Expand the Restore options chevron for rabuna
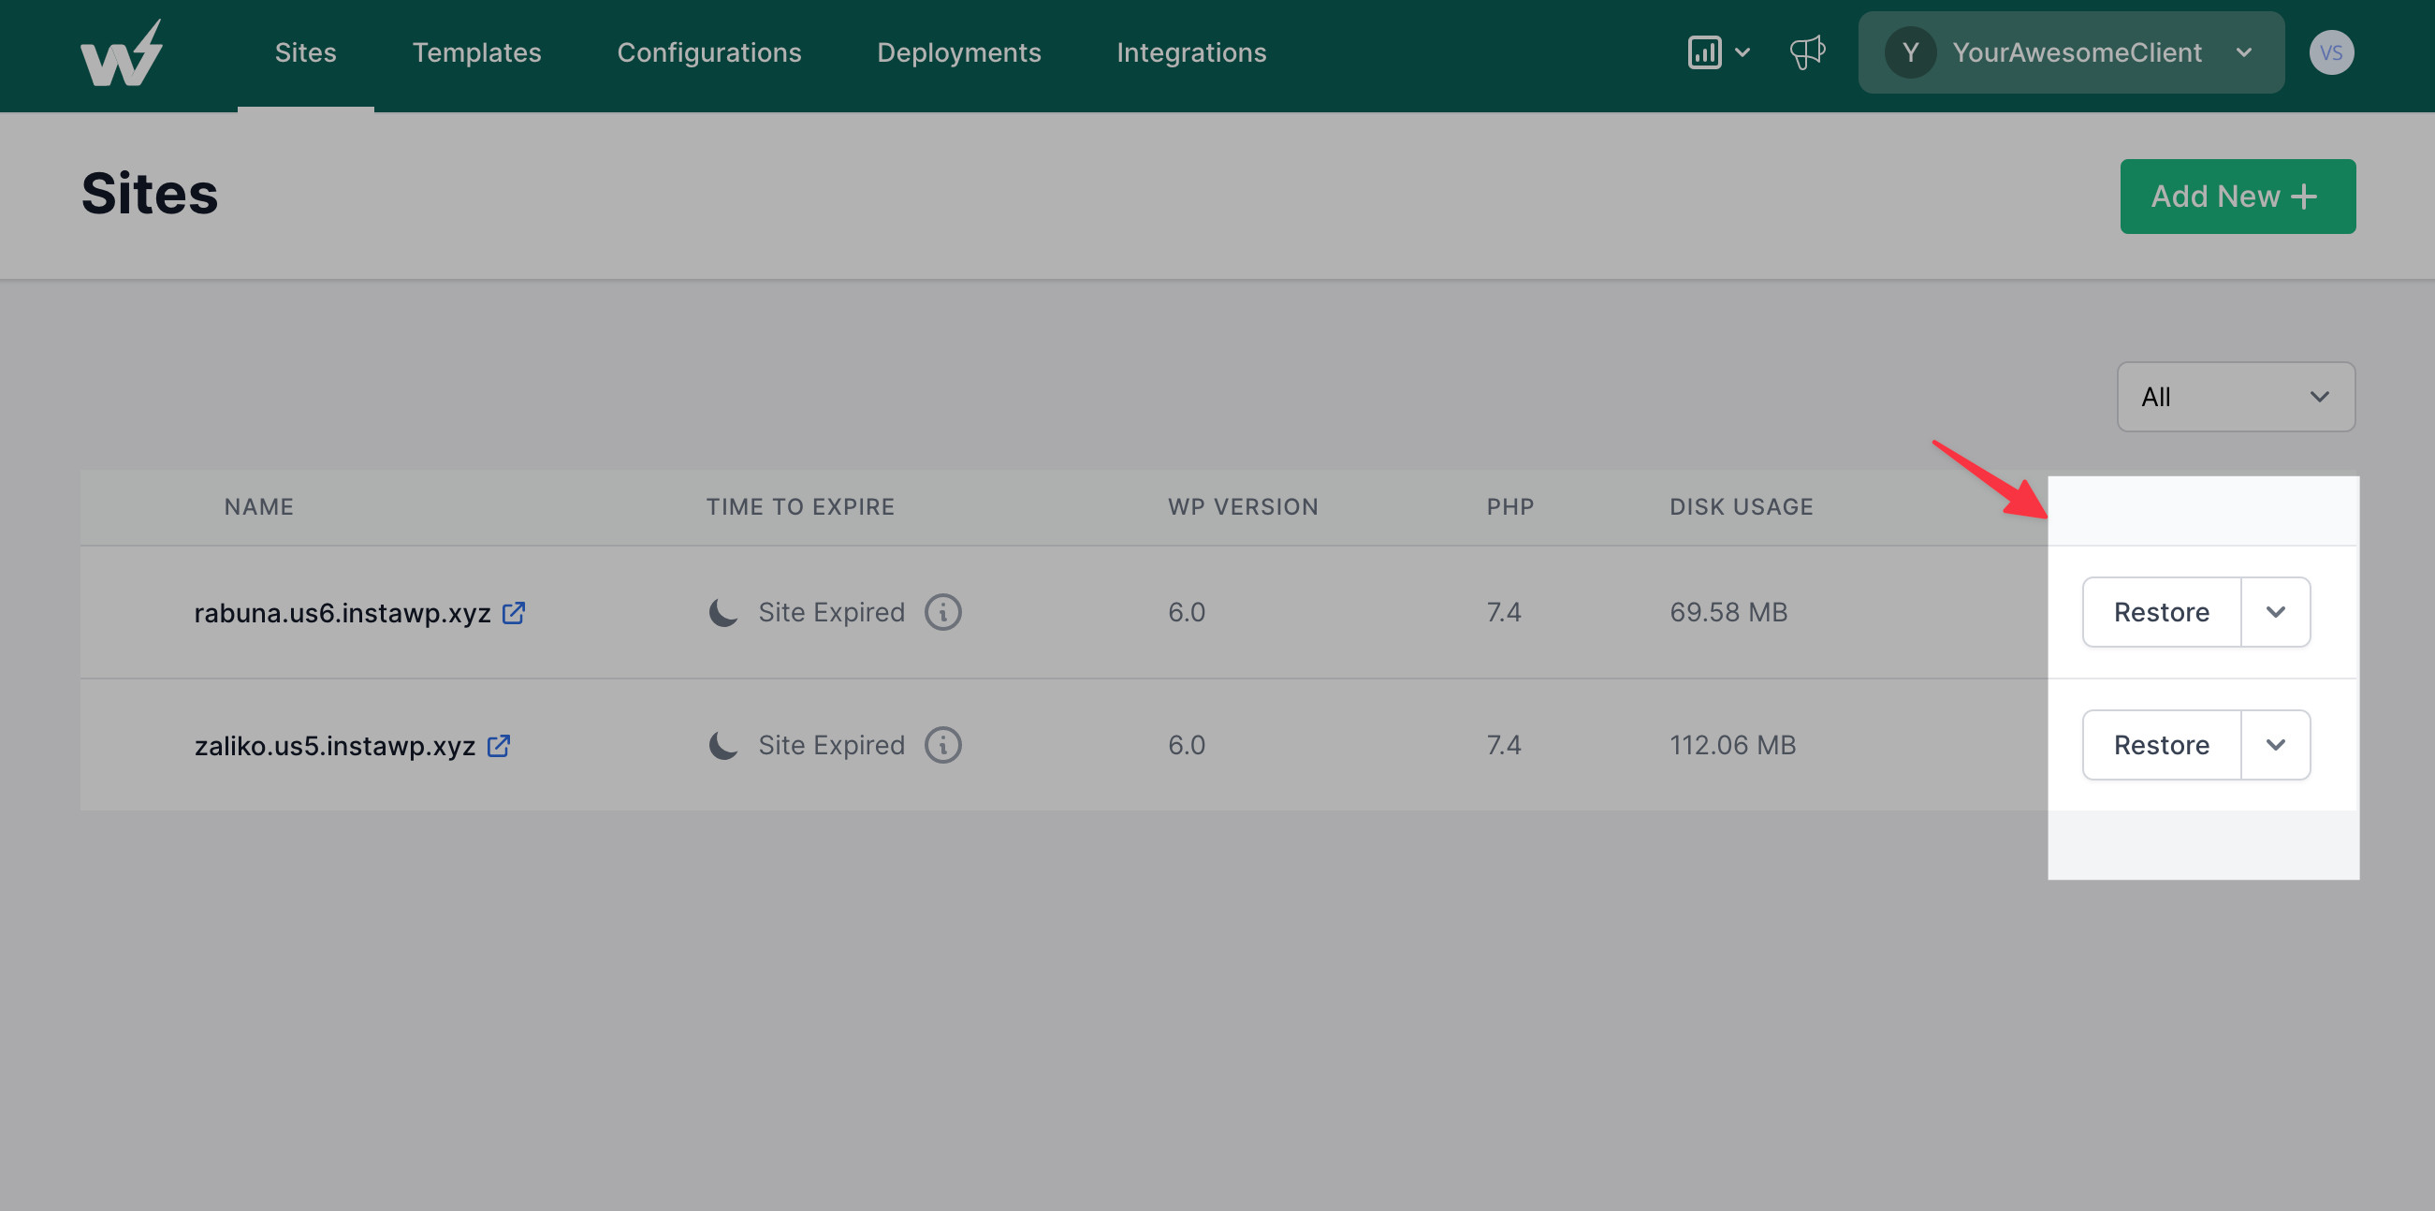Screen dimensions: 2435x1211 [x=2275, y=612]
